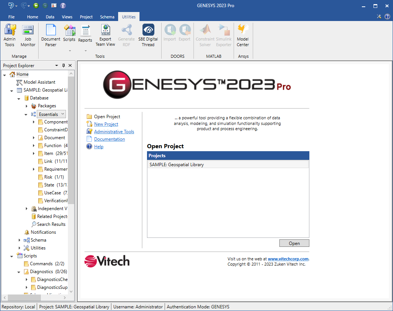Launch the Job Monitor

coord(28,36)
